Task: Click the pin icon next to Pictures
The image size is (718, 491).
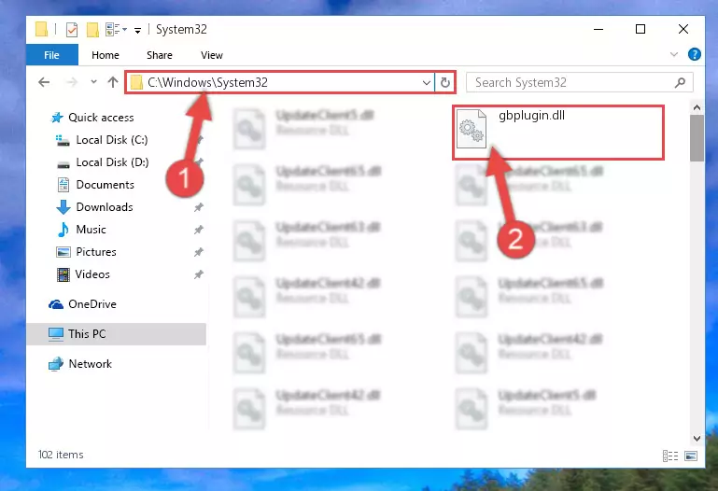Action: (x=198, y=252)
